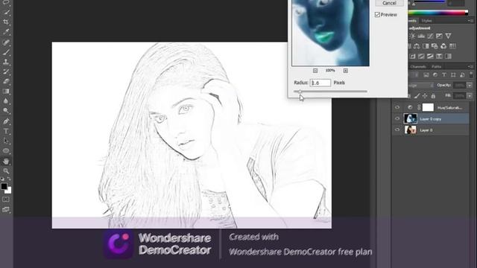477x268 pixels.
Task: Zoom out the dialog preview
Action: 315,71
